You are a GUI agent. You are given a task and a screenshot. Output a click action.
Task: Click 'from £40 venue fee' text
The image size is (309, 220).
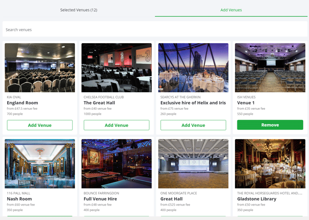97,108
